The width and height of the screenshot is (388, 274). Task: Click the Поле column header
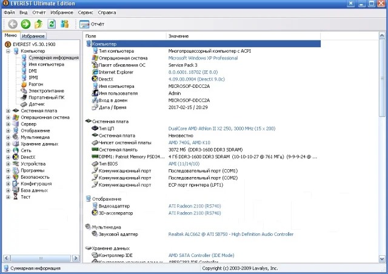click(125, 36)
